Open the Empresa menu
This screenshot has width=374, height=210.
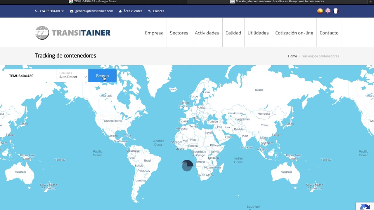[154, 33]
